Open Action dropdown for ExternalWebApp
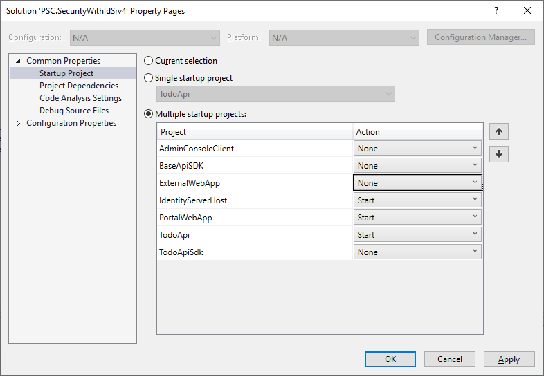 pos(417,183)
